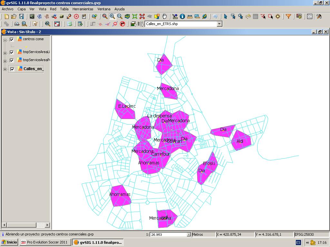Image resolution: width=330 pixels, height=247 pixels.
Task: Click the red arrows zoom-to-selection icon
Action: 142,16
